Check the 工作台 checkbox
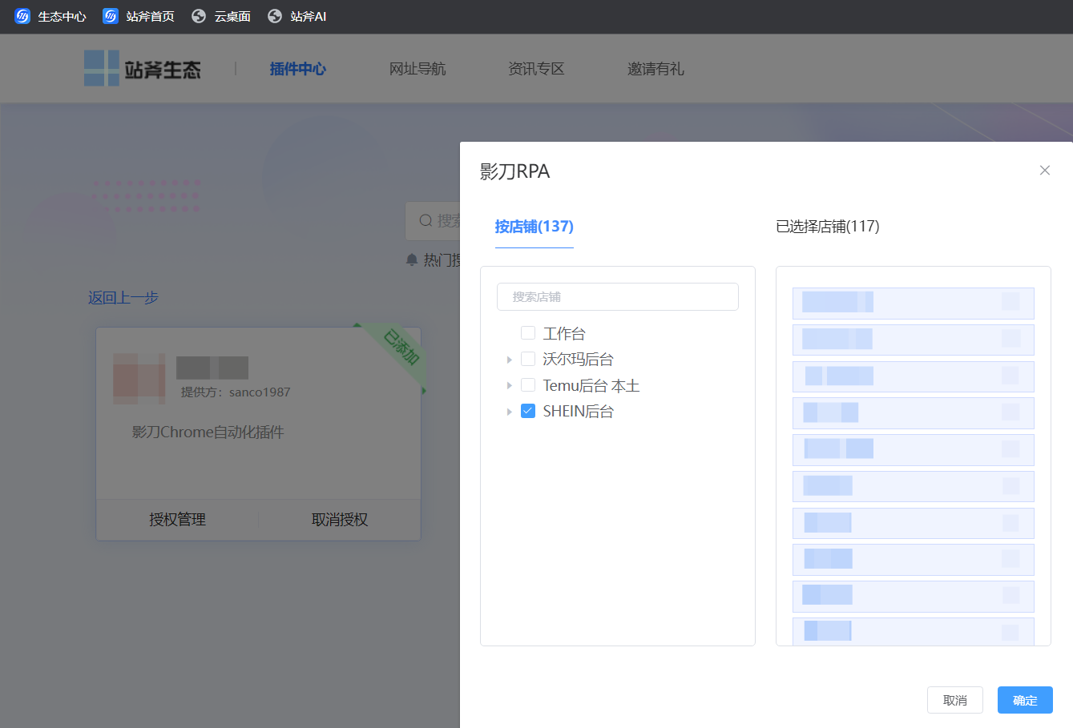The image size is (1073, 728). pyautogui.click(x=528, y=333)
